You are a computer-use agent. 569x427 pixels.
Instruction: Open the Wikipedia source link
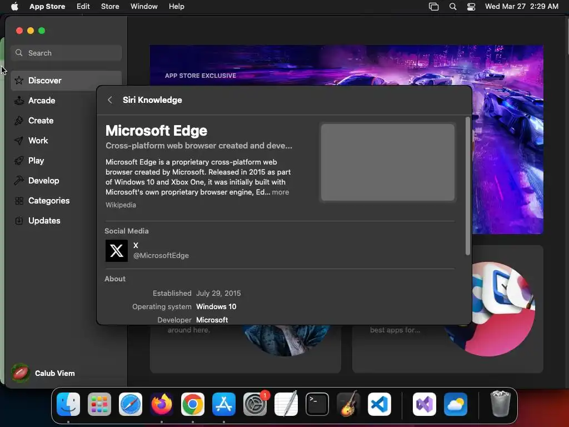tap(121, 205)
